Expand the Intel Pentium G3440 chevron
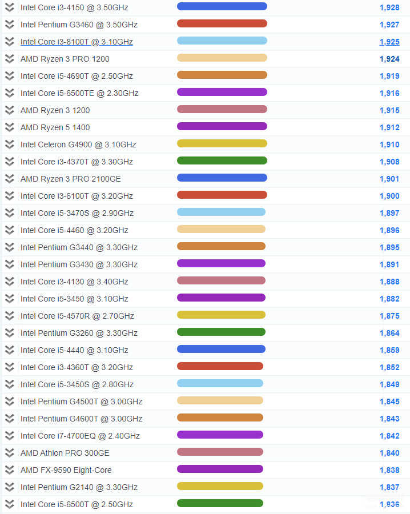The width and height of the screenshot is (410, 514). [x=10, y=247]
